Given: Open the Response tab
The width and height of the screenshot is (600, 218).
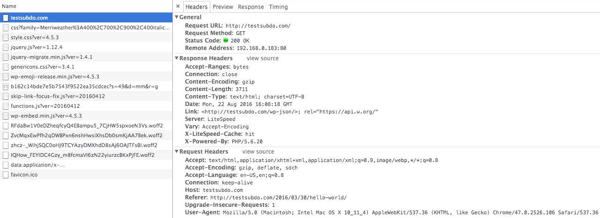Looking at the screenshot, I should [251, 7].
